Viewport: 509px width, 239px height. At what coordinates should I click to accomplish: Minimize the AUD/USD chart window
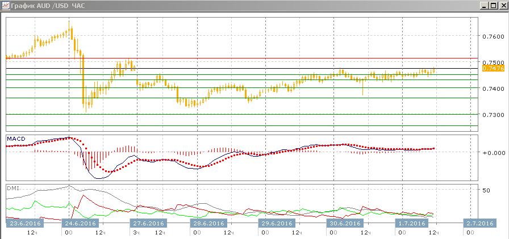click(x=484, y=6)
